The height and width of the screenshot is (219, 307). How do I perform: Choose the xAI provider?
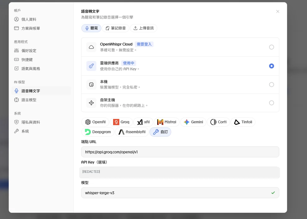(143, 122)
